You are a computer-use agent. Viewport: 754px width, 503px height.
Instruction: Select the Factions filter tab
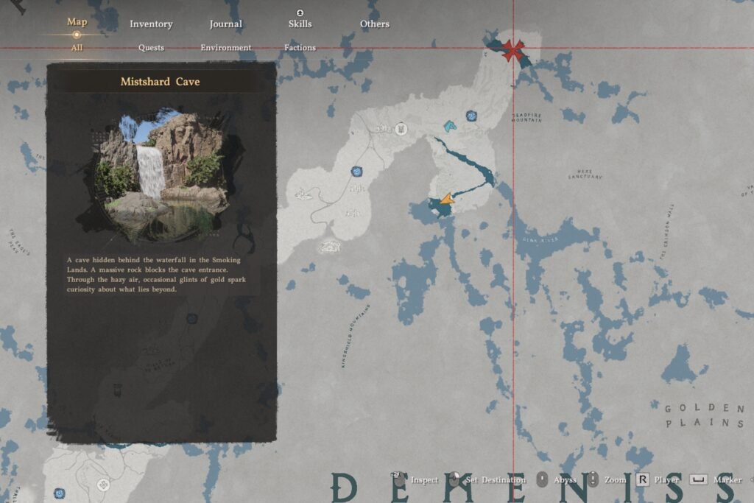(x=299, y=46)
